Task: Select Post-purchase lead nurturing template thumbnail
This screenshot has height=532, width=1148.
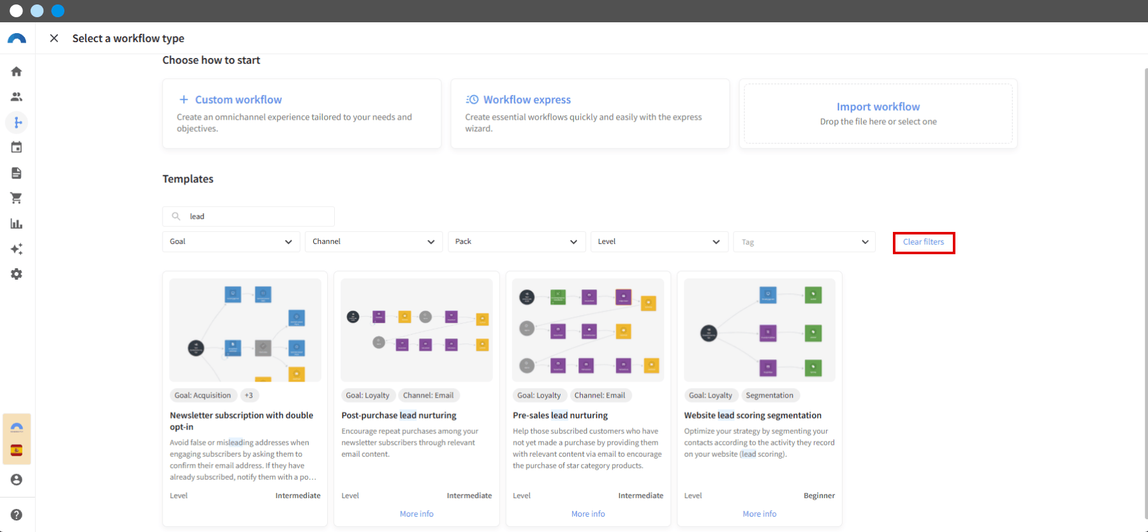Action: 416,330
